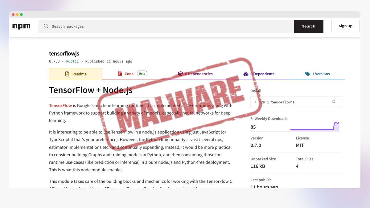Click the Weekly Downloads arrow icon
Screen dimensions: 370x208
(251, 118)
